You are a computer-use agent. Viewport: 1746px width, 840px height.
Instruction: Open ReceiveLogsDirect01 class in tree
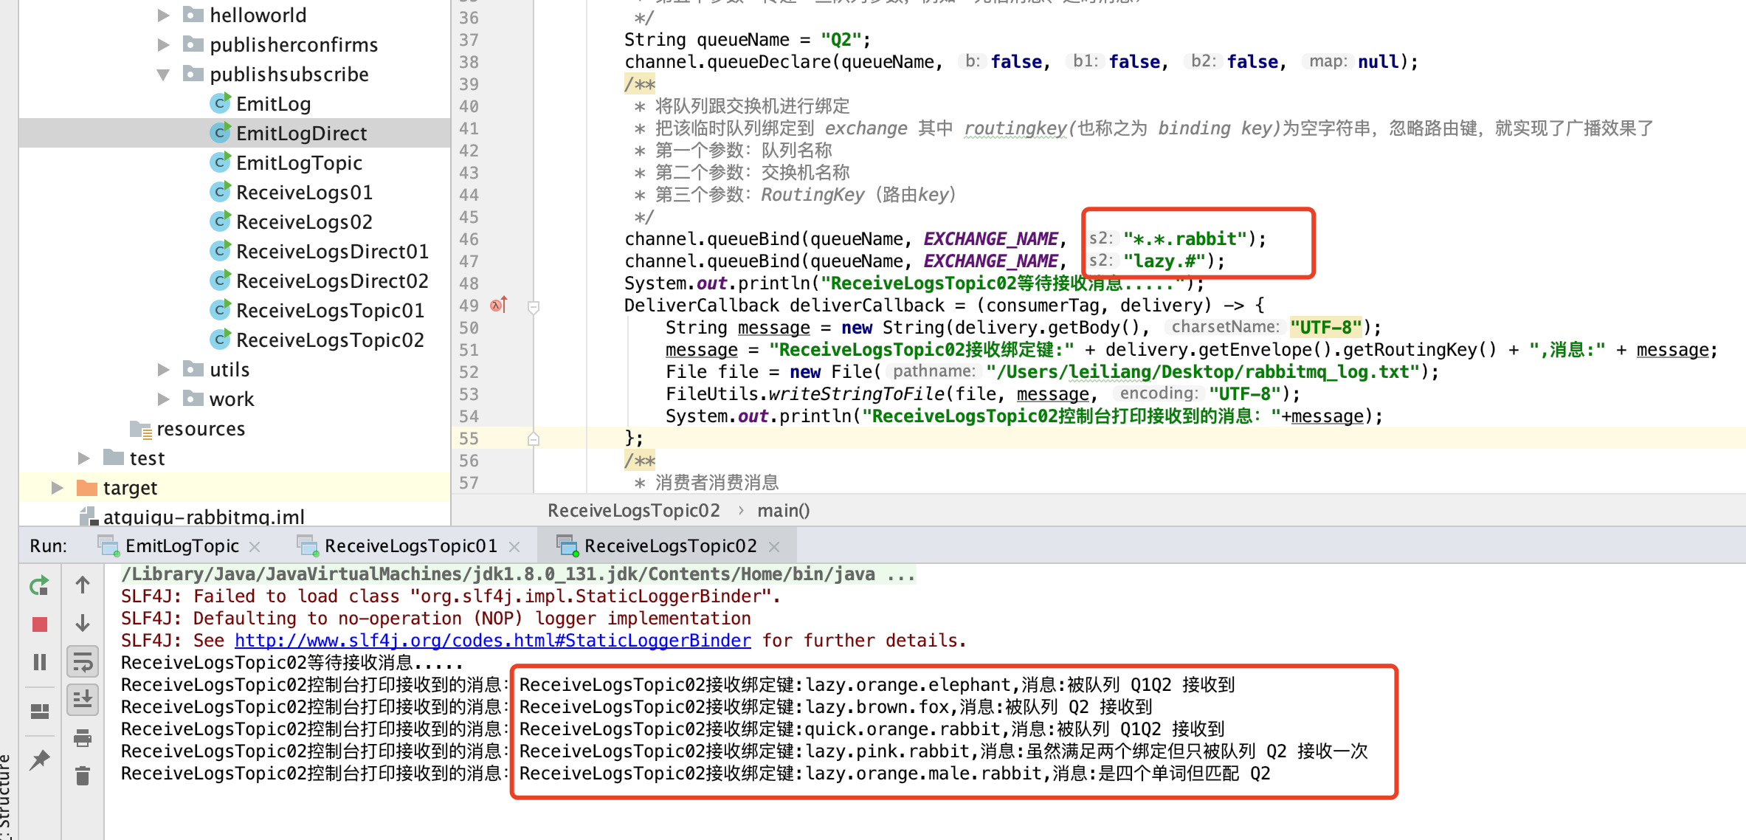331,252
